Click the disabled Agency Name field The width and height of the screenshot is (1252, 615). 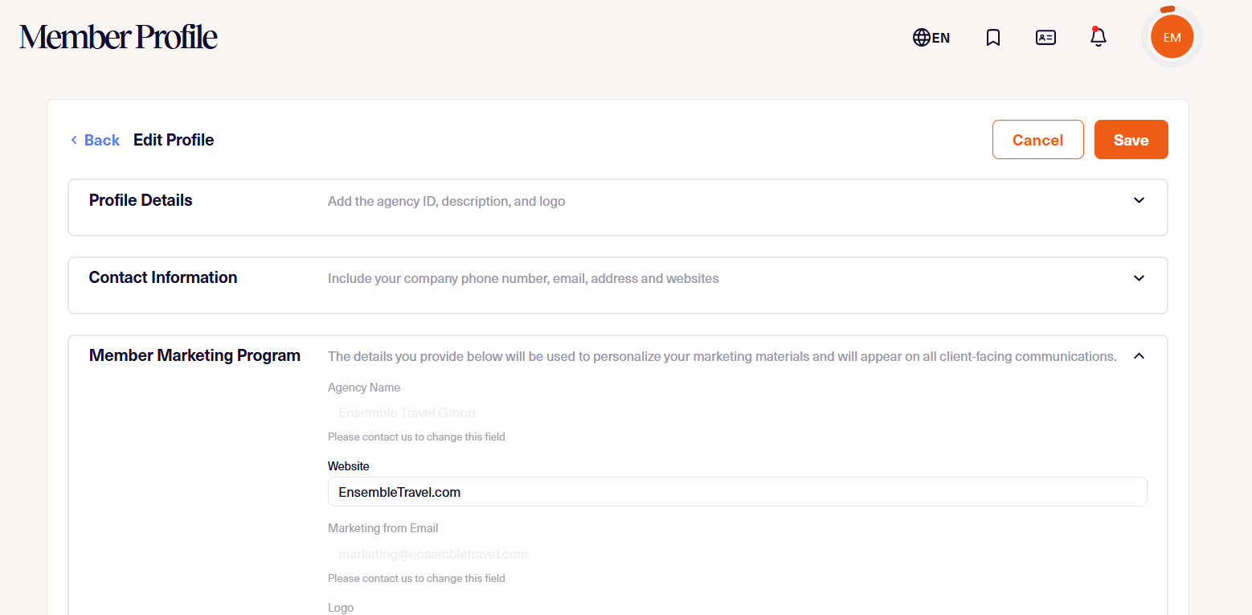click(737, 413)
